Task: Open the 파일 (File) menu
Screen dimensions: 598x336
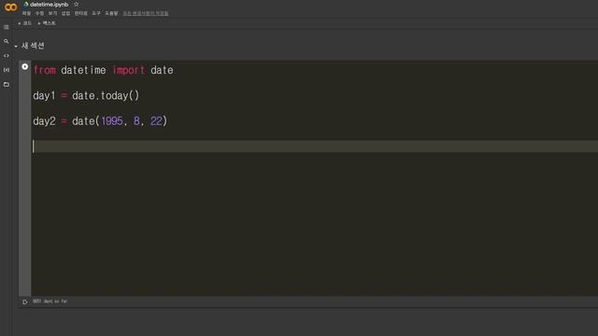Action: pos(26,13)
